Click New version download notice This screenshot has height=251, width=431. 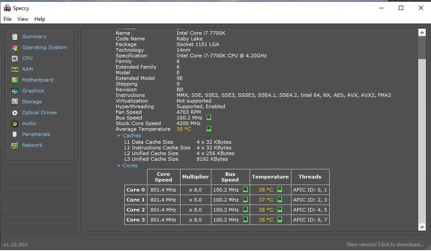pyautogui.click(x=385, y=244)
